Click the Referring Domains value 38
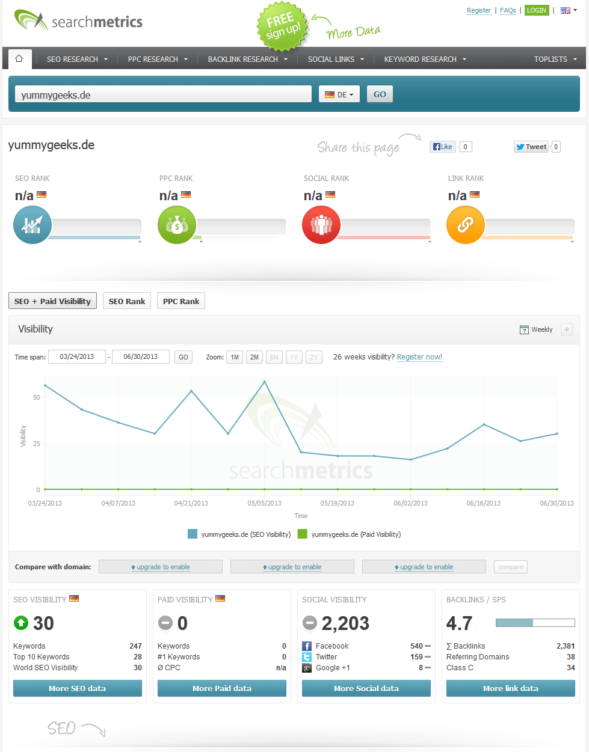 point(571,657)
